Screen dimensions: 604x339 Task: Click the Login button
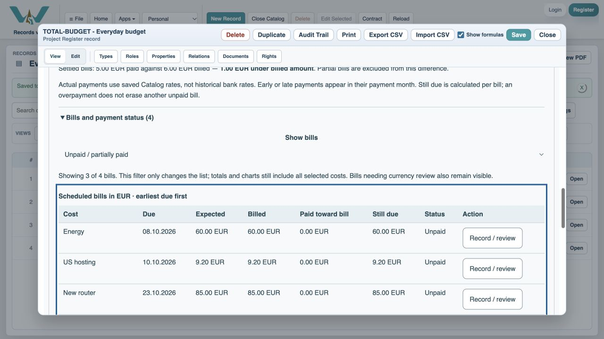555,10
